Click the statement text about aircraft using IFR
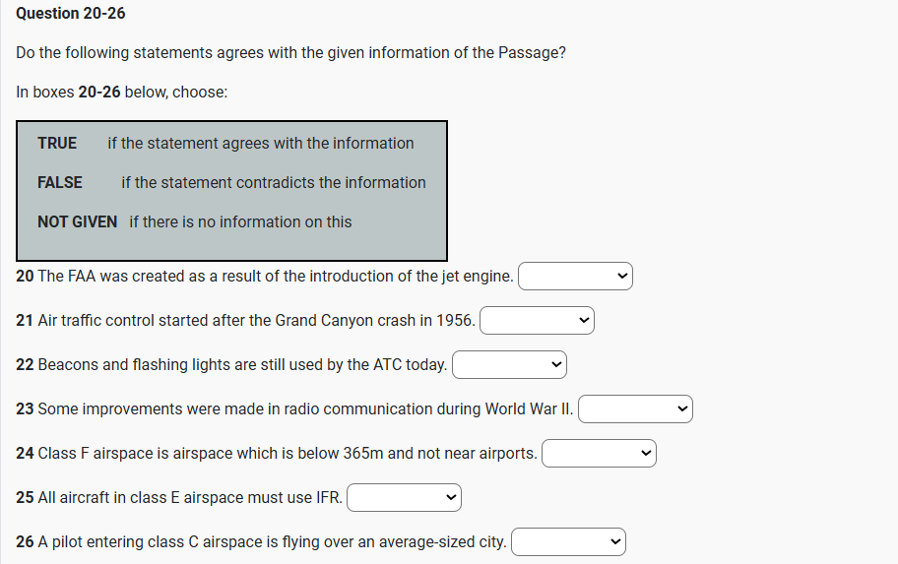Image resolution: width=898 pixels, height=564 pixels. pos(179,498)
